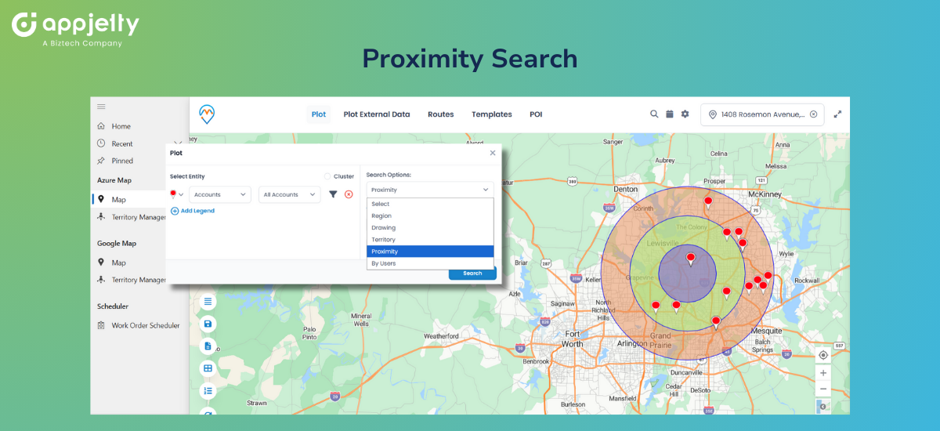Choose Drawing from search options list
940x431 pixels.
(430, 227)
